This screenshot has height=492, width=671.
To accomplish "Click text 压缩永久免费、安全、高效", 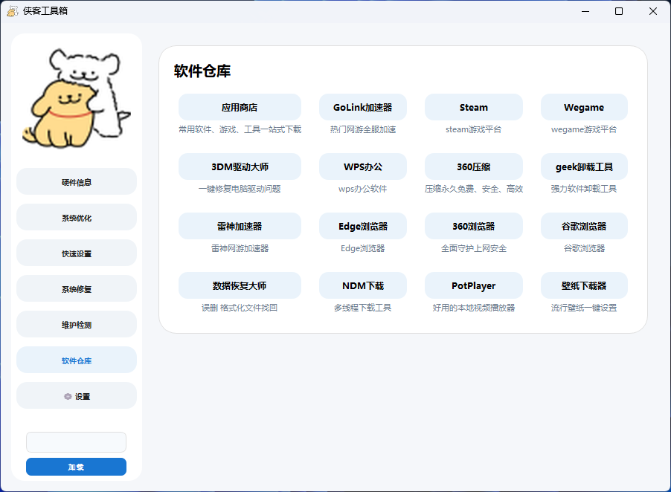I will [474, 189].
